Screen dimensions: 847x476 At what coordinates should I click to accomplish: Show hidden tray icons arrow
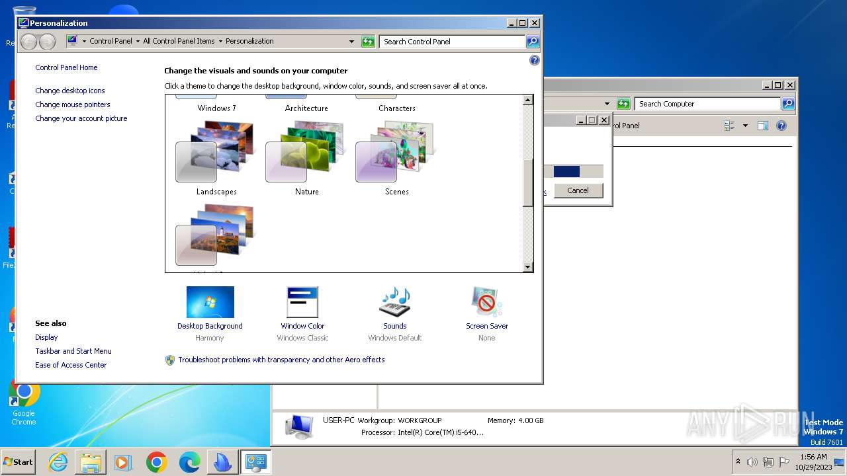(x=738, y=461)
